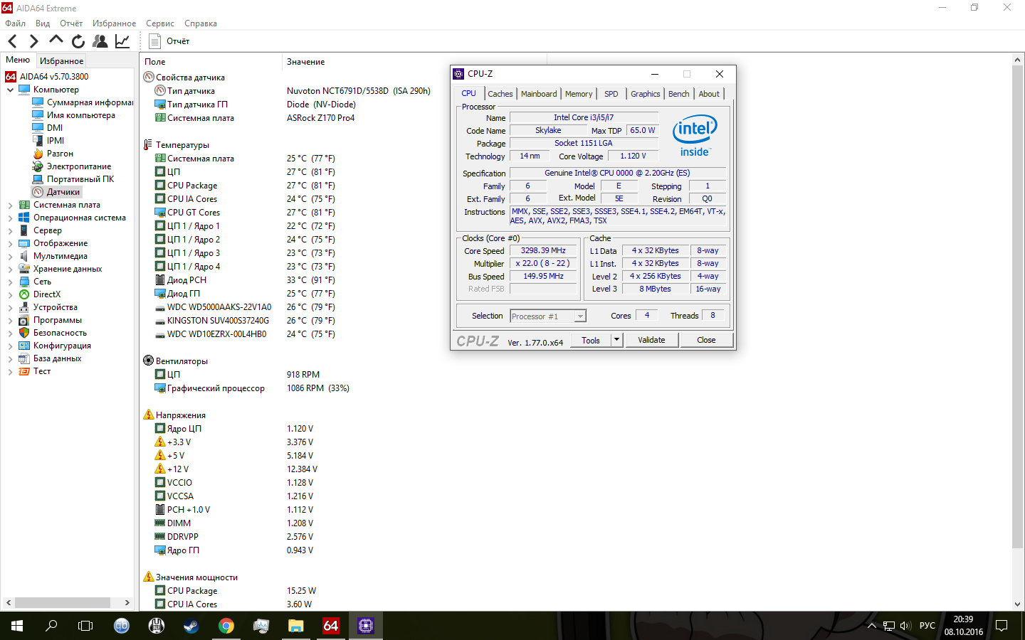This screenshot has width=1025, height=640.
Task: Open the Memory tab in CPU-Z
Action: (x=579, y=94)
